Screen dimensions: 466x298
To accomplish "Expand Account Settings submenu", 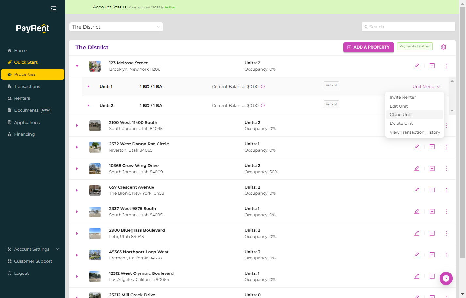I will point(58,249).
